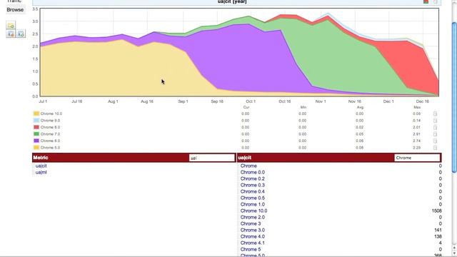Click the Max value 2.01 for Chrome 8.0

[416, 127]
